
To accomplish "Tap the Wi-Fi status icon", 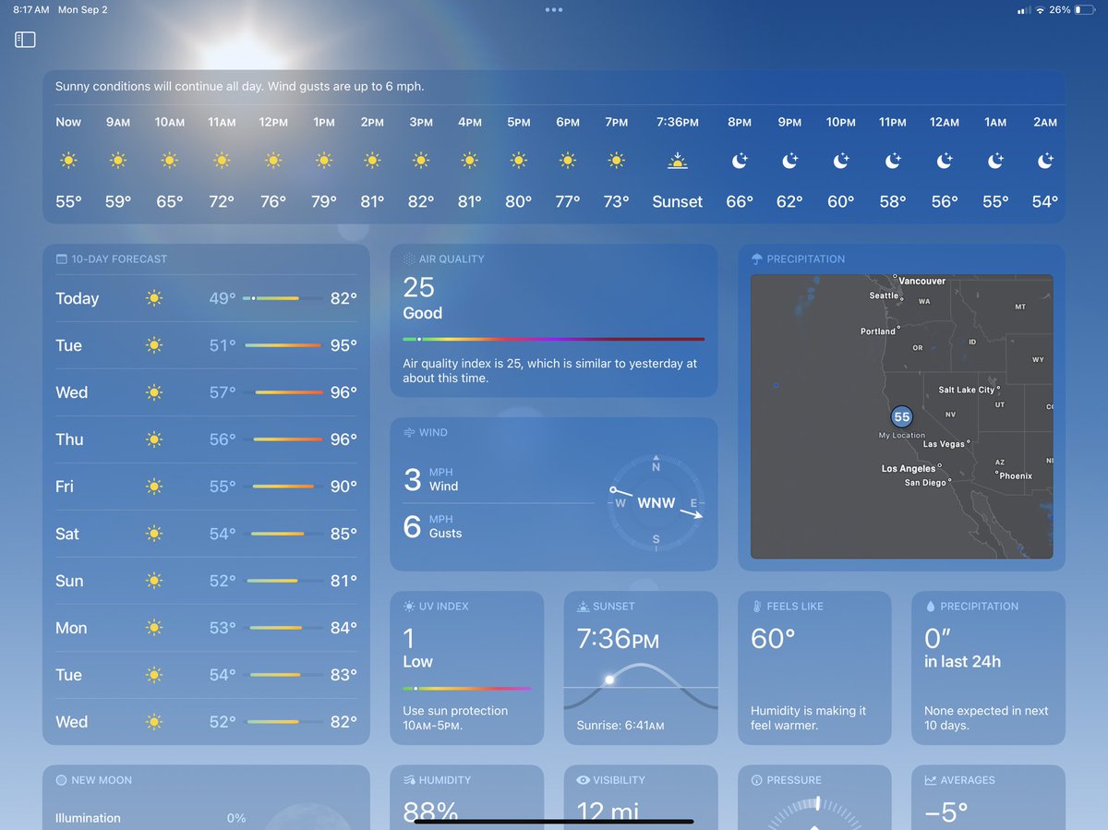I will 1041,10.
